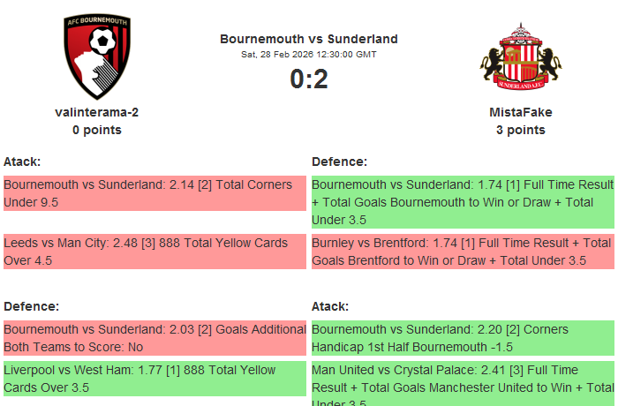Image resolution: width=618 pixels, height=406 pixels.
Task: Click the AFC Bournemouth club crest
Action: point(97,57)
